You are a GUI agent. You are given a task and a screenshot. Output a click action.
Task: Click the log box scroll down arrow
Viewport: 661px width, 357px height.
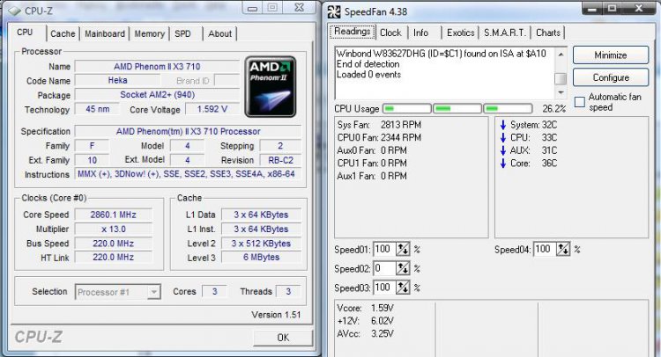tap(561, 92)
